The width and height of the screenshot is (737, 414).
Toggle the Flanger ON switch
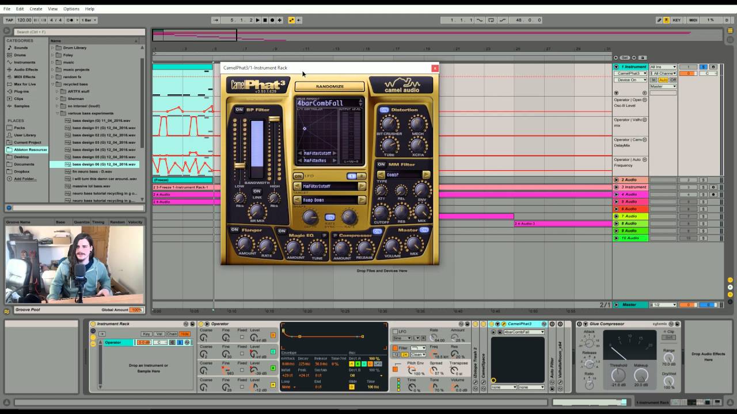click(x=234, y=229)
